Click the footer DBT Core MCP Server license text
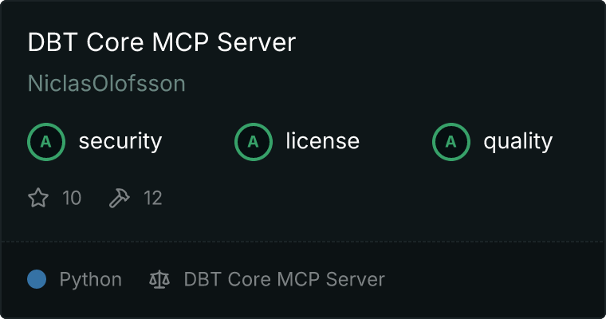Screen dimensions: 606x319 (285, 279)
